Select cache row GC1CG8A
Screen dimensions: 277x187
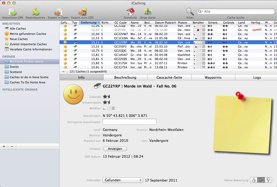click(168, 38)
